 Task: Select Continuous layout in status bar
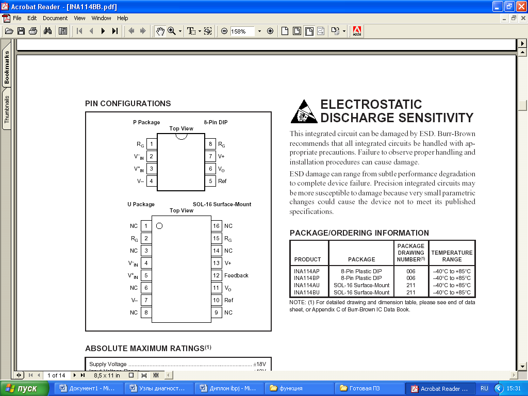coord(144,375)
